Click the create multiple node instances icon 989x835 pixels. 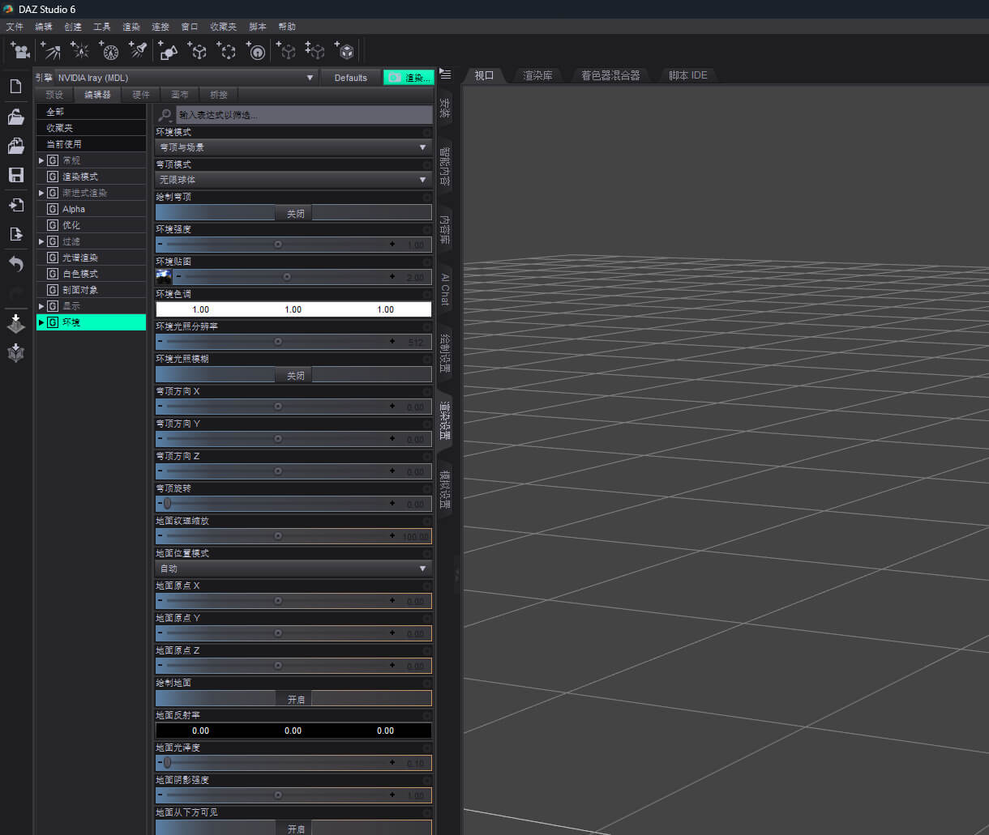click(315, 51)
